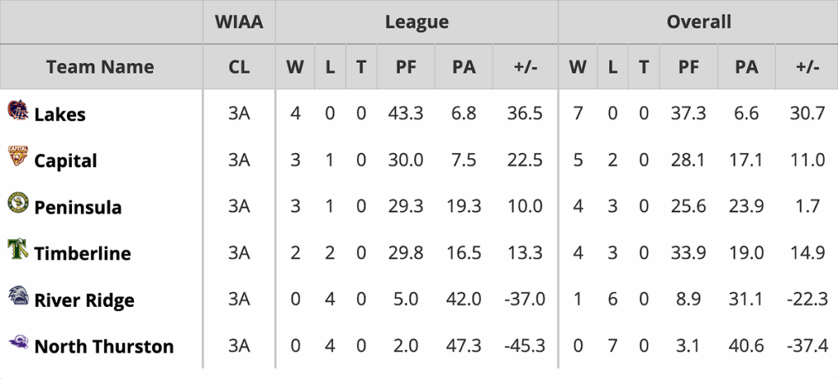The image size is (838, 379).
Task: Click the WIAA column group header
Action: tap(239, 22)
